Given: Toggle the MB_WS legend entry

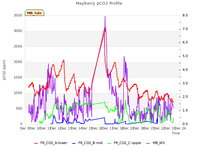Looking at the screenshot, I should (x=155, y=143).
